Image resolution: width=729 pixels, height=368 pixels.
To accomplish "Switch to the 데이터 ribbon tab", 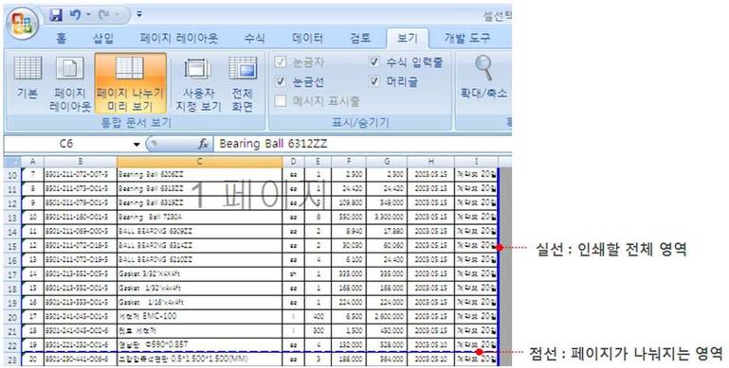I will (307, 38).
